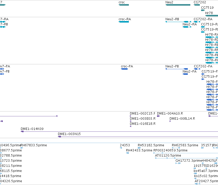218x185 pixels.
Task: Click the Neu2-RB transcript label
Action: point(172,19)
